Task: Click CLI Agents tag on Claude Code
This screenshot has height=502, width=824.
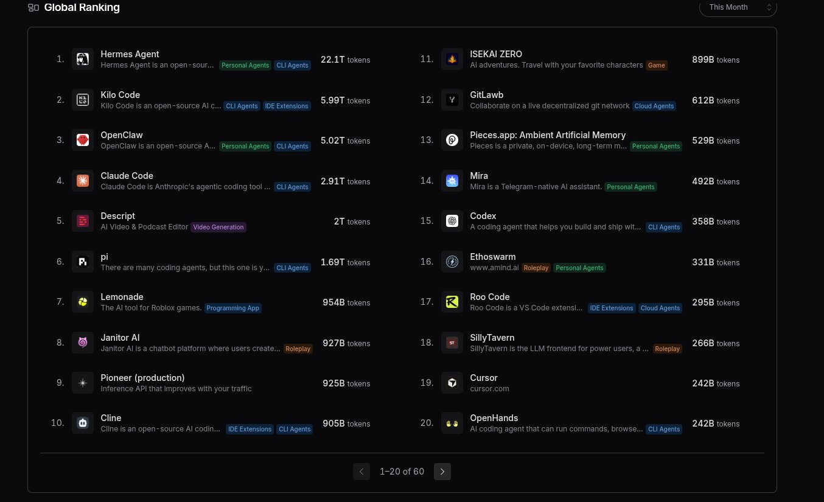Action: tap(292, 187)
